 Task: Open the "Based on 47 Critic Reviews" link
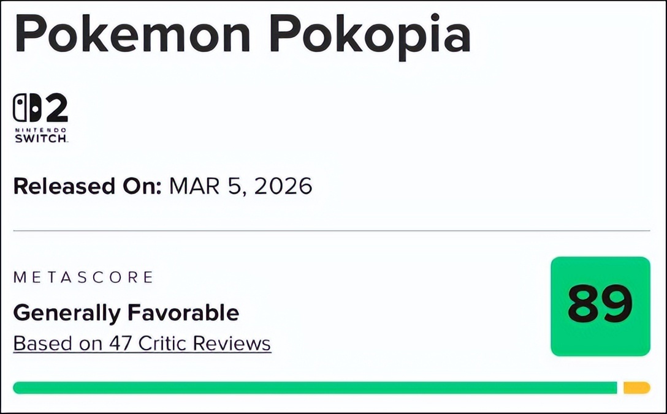click(142, 344)
